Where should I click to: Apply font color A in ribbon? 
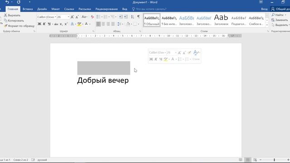pyautogui.click(x=86, y=24)
